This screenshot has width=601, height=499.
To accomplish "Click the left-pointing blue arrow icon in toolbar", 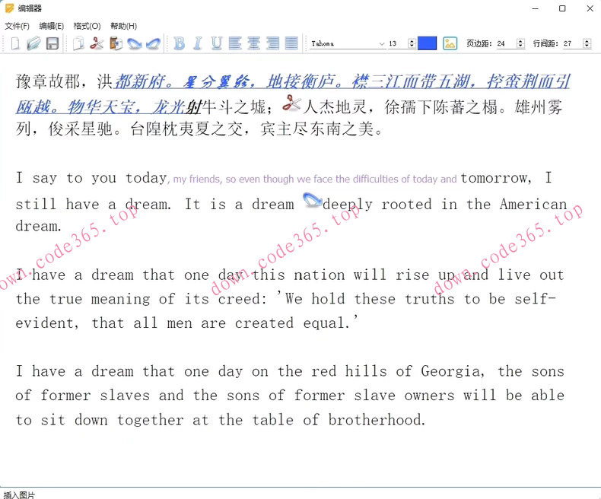I will pos(154,43).
